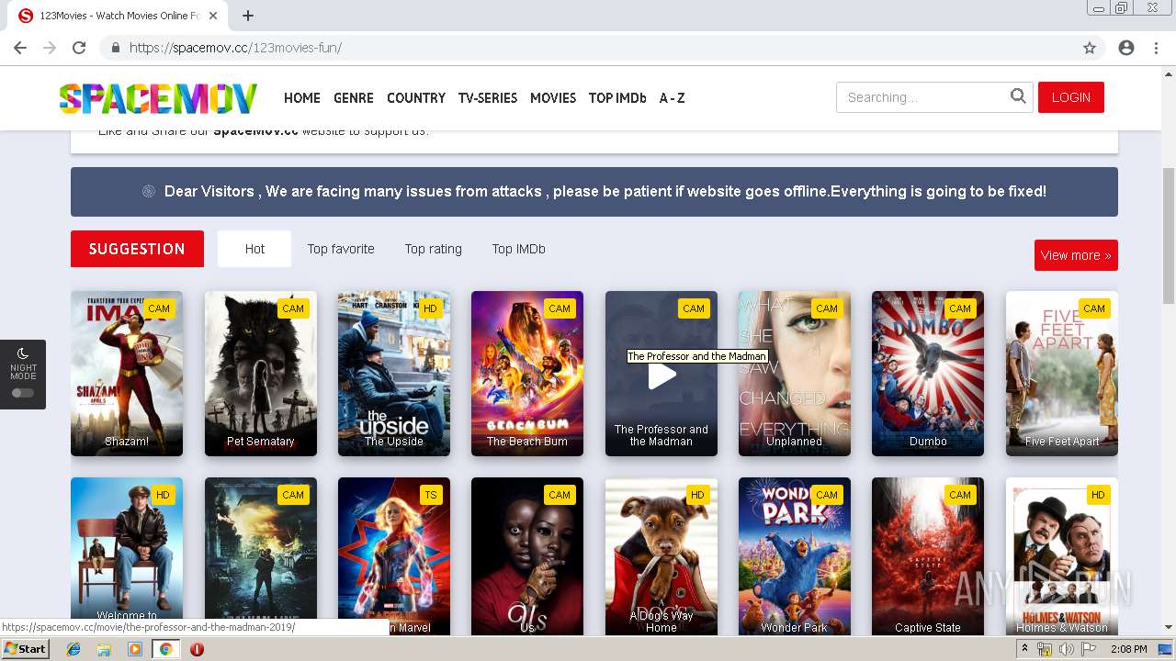This screenshot has width=1176, height=661.
Task: Open the Windows Start menu
Action: [25, 649]
